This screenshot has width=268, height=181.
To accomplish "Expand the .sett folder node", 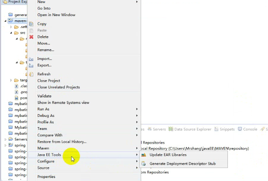I will [11, 27].
